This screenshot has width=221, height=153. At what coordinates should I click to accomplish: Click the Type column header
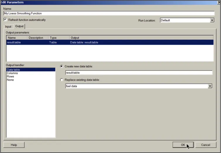[x=59, y=38]
